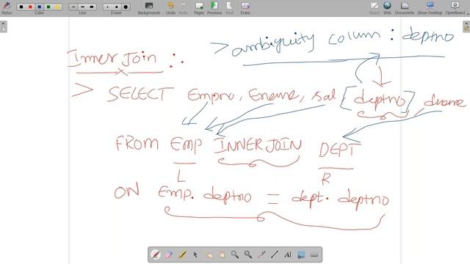This screenshot has width=470, height=264.
Task: Select the Zoom out tool
Action: tap(248, 254)
